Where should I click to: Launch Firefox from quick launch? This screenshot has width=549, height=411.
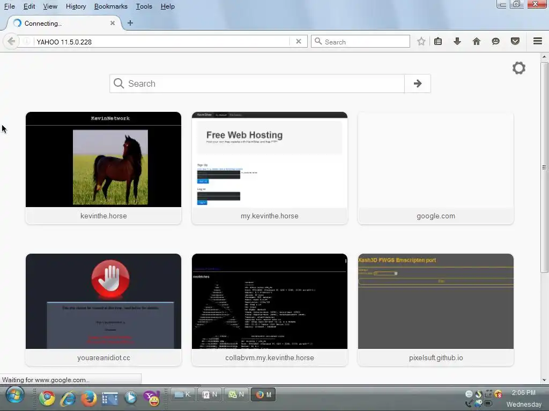click(89, 398)
